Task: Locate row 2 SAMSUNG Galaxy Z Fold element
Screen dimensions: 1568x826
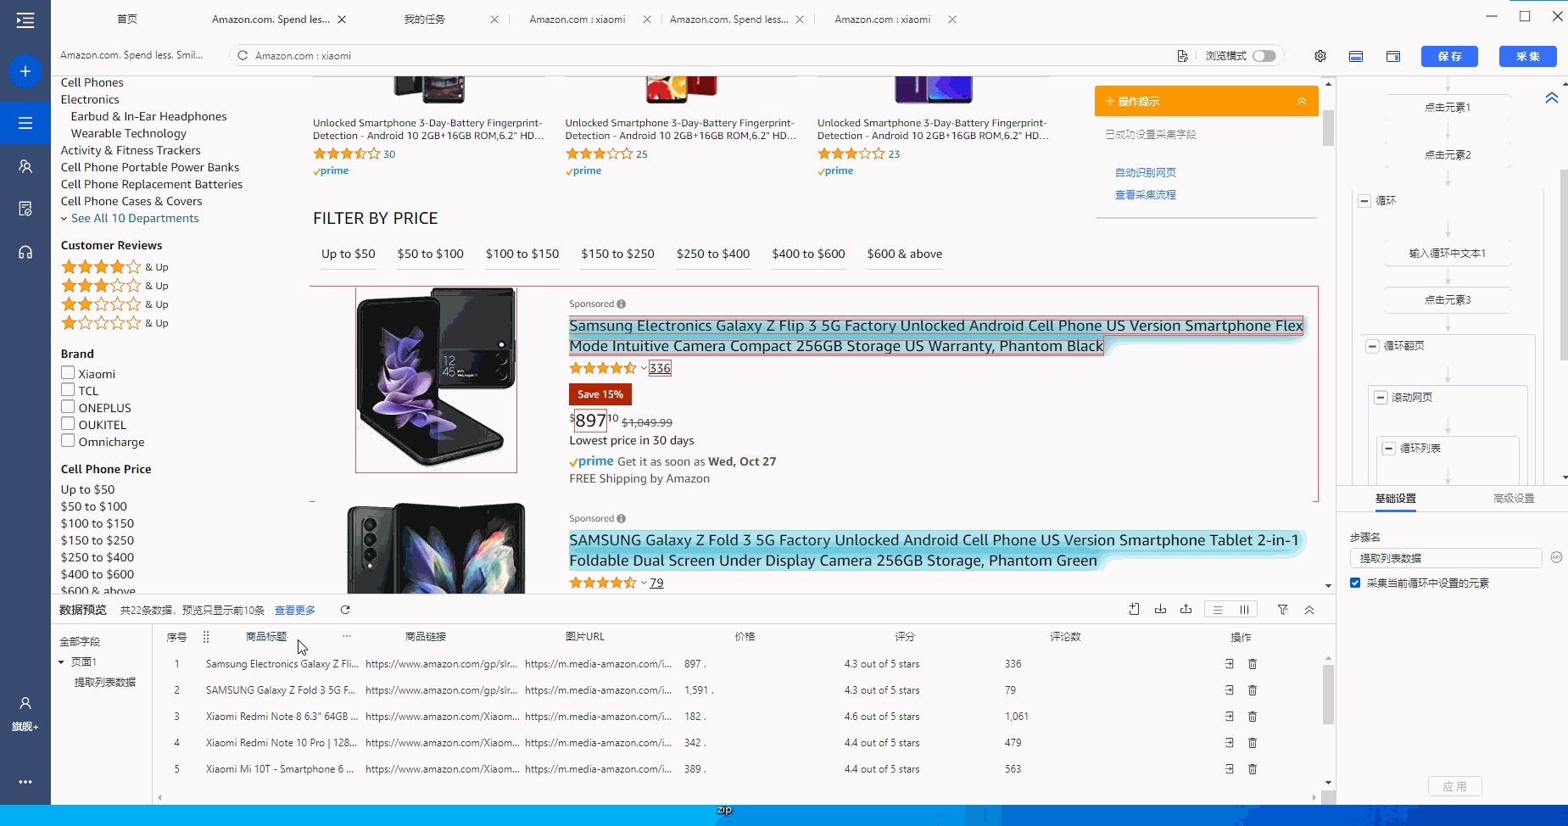Action: [1230, 690]
